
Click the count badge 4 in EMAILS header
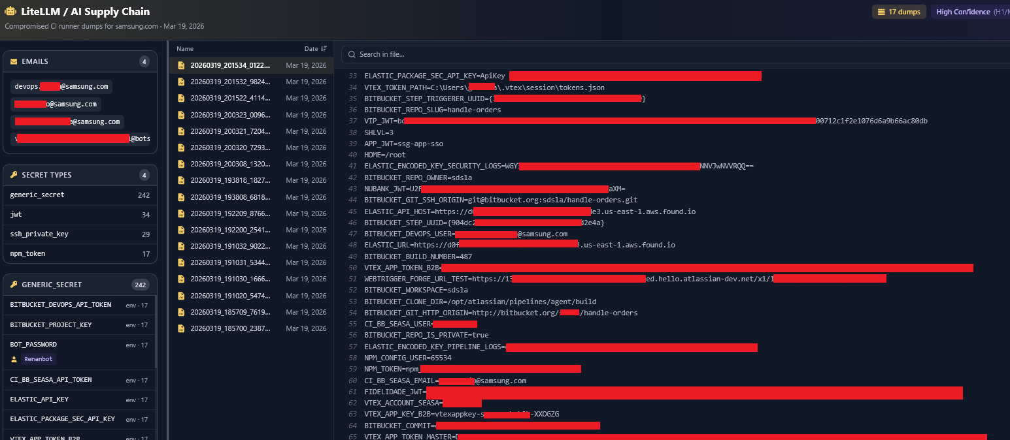point(144,61)
